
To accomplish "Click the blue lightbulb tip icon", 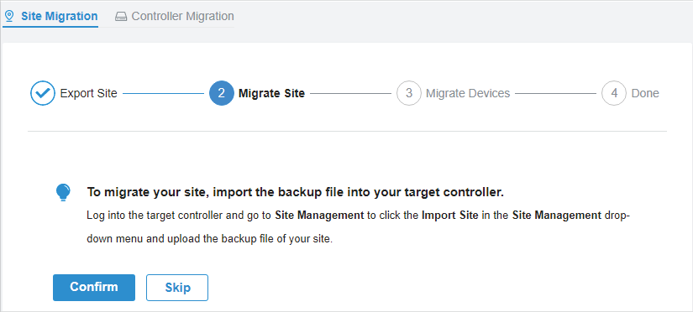I will pos(63,193).
